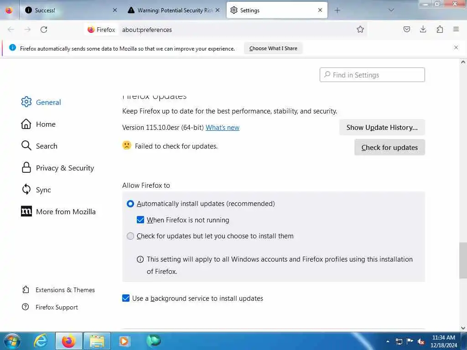This screenshot has height=350, width=467.
Task: Open Windows Explorer from taskbar
Action: pyautogui.click(x=97, y=341)
